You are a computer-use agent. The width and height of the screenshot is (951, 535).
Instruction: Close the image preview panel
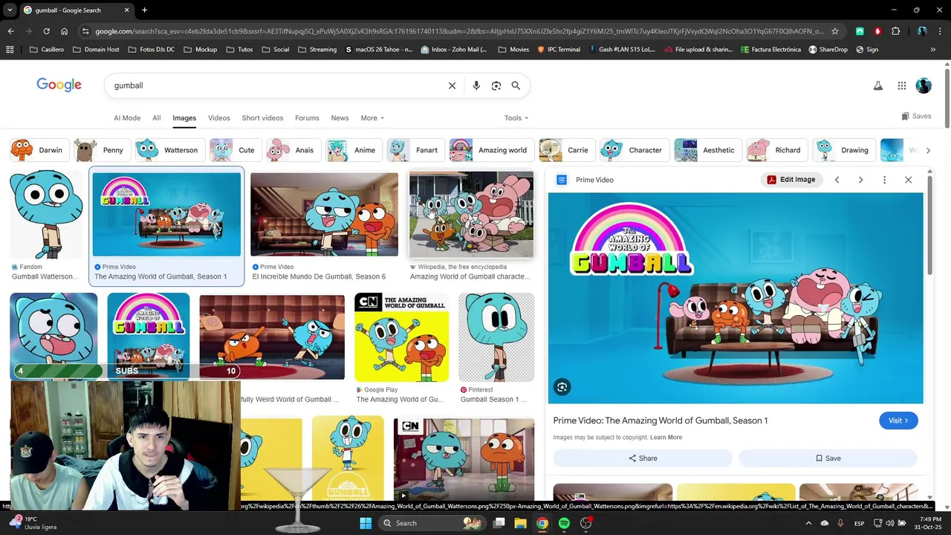(x=908, y=180)
